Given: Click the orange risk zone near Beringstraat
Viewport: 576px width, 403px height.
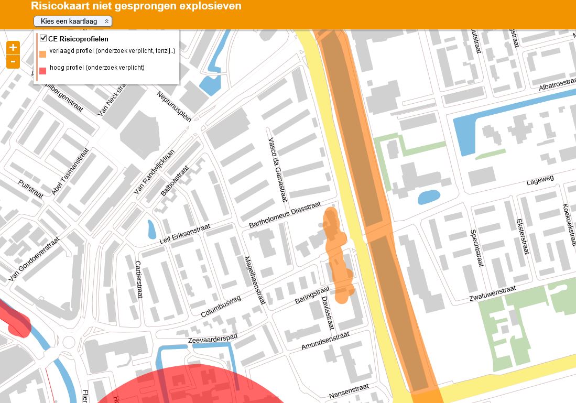Looking at the screenshot, I should [x=337, y=255].
